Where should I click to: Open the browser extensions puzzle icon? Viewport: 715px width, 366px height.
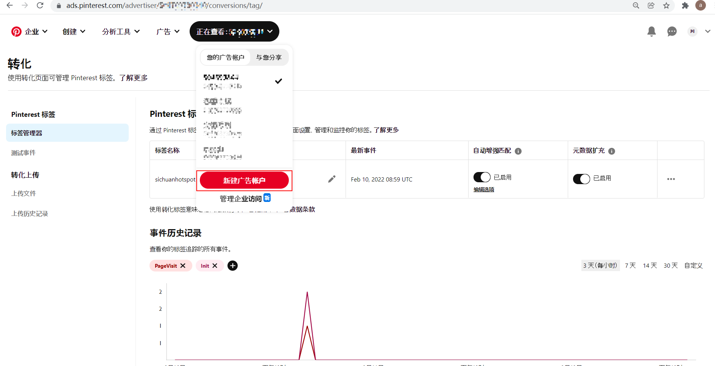(685, 5)
